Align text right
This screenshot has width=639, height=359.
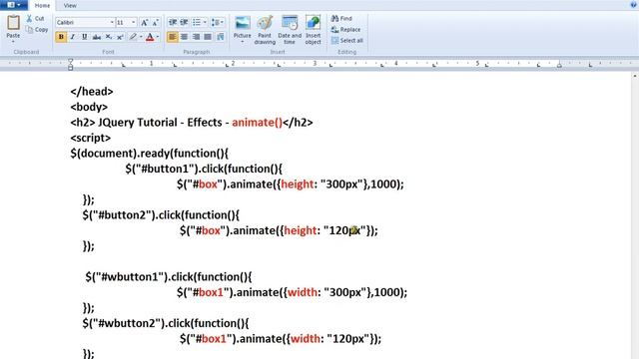(x=196, y=37)
